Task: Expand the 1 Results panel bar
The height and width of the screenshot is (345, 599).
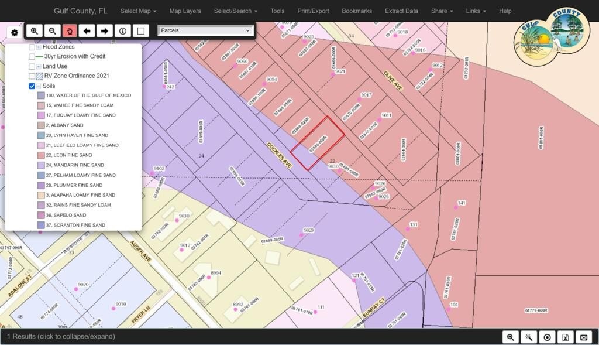Action: tap(61, 337)
